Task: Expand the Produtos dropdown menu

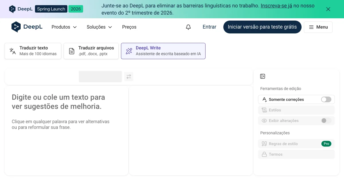Action: 64,27
